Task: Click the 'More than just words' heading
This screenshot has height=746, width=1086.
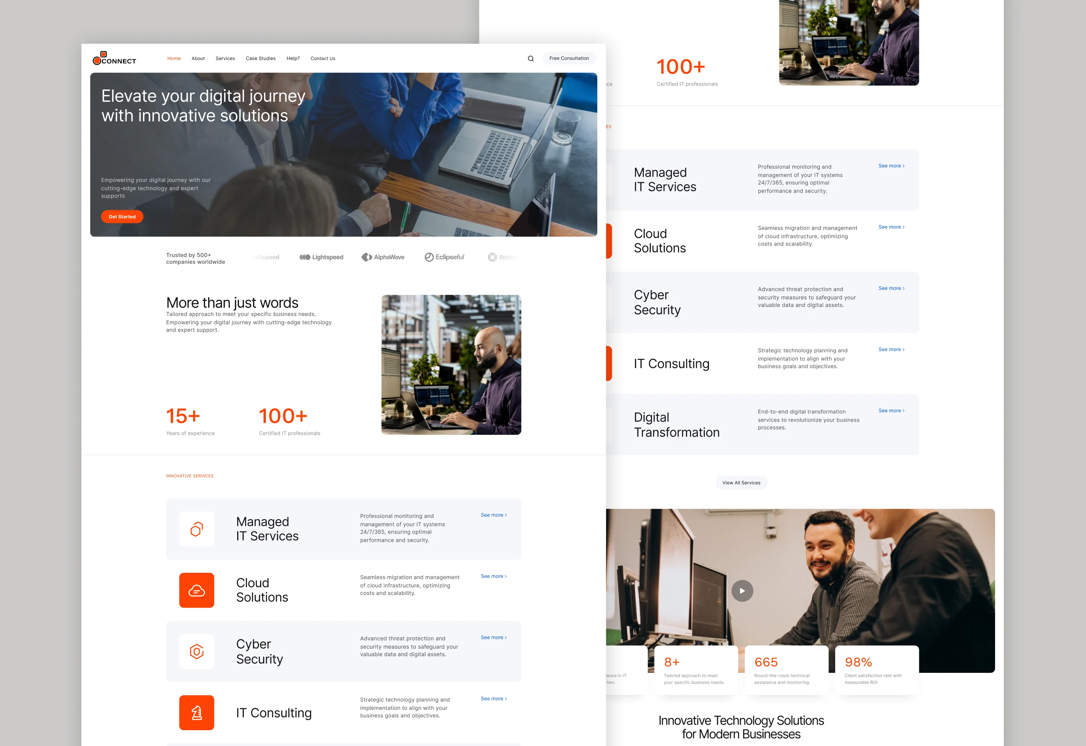Action: (x=232, y=302)
